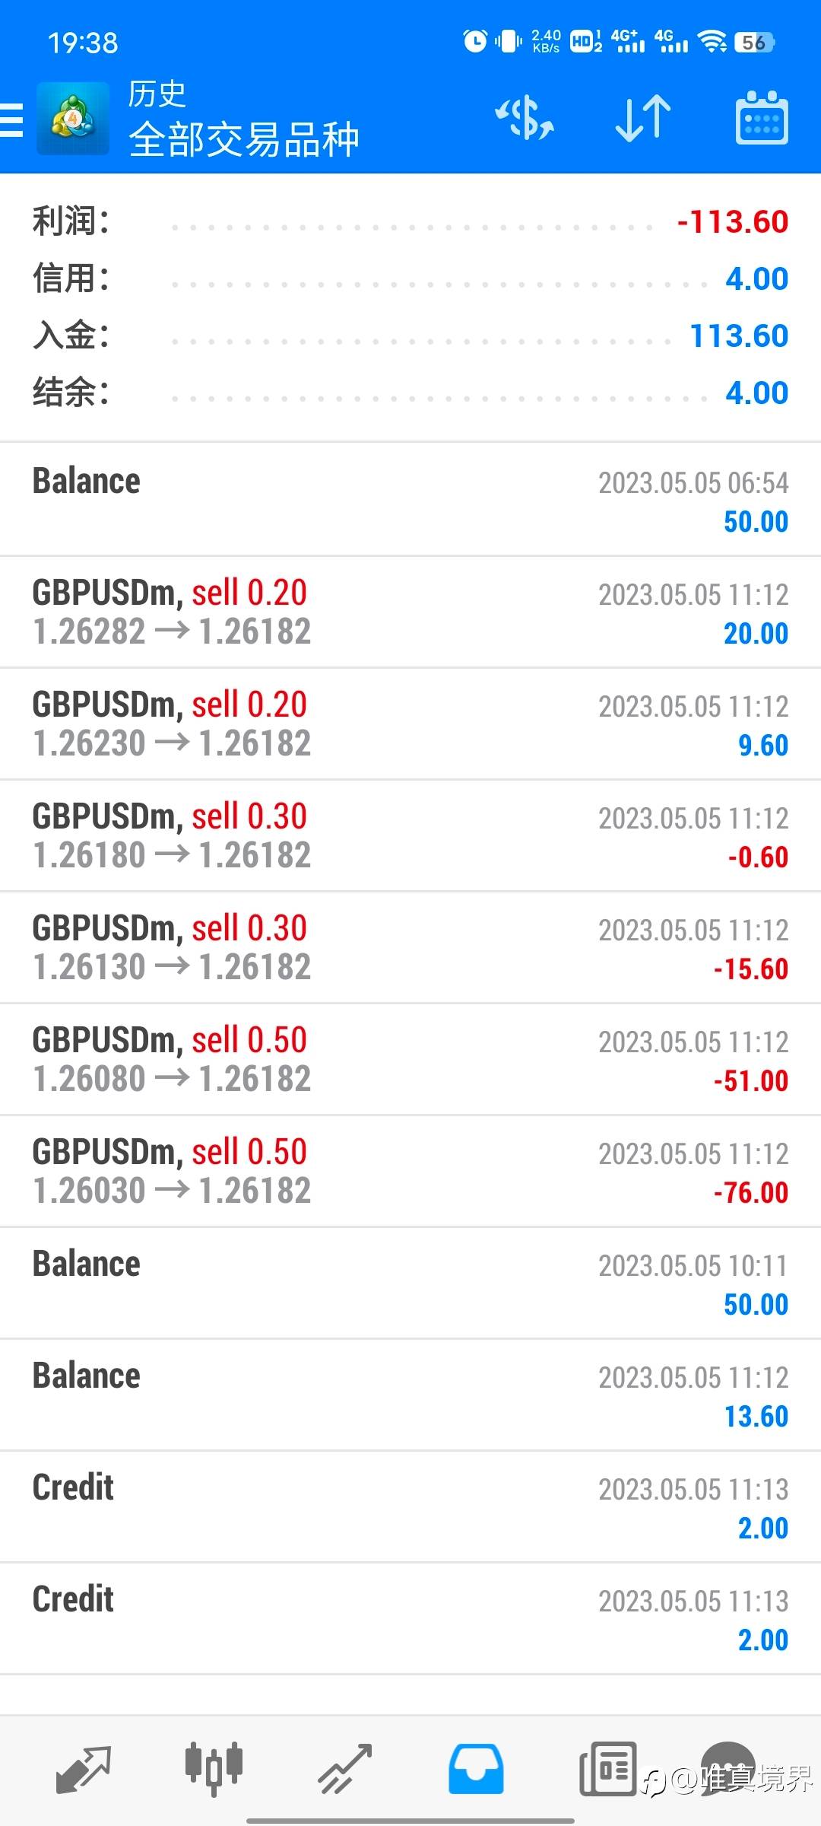Open the symbol filter dollar icon
The image size is (821, 1826).
click(525, 119)
